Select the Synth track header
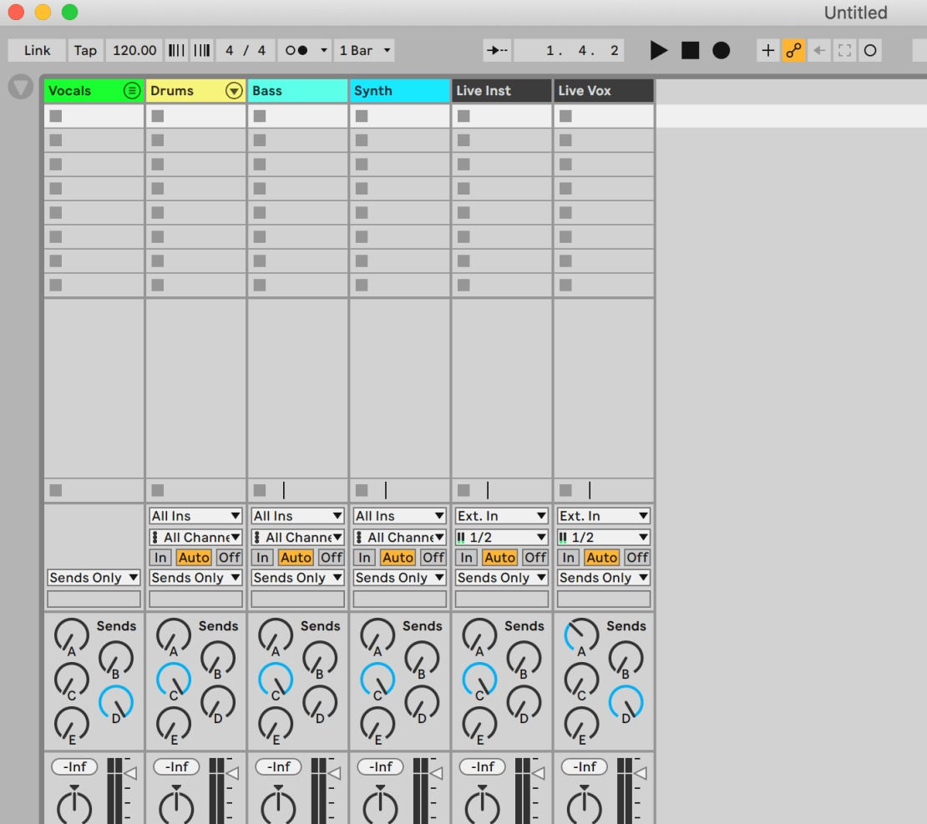 tap(400, 90)
